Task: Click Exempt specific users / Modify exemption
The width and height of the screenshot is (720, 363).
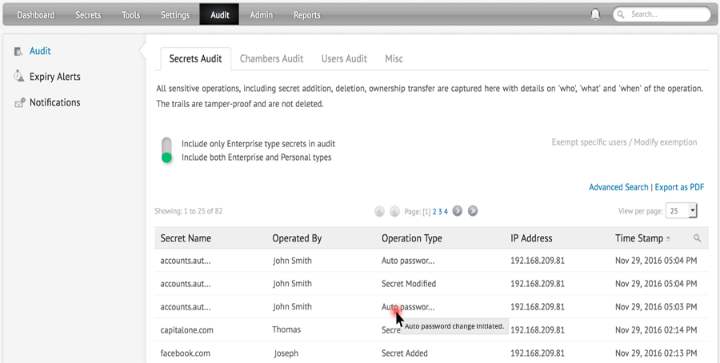Action: click(x=624, y=142)
